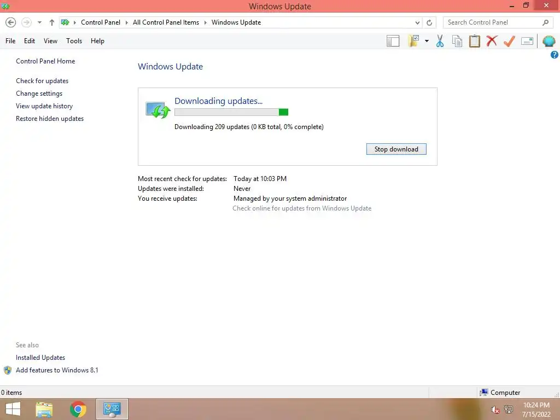
Task: Click the 'Downloading 209 updates' status text
Action: tap(249, 127)
